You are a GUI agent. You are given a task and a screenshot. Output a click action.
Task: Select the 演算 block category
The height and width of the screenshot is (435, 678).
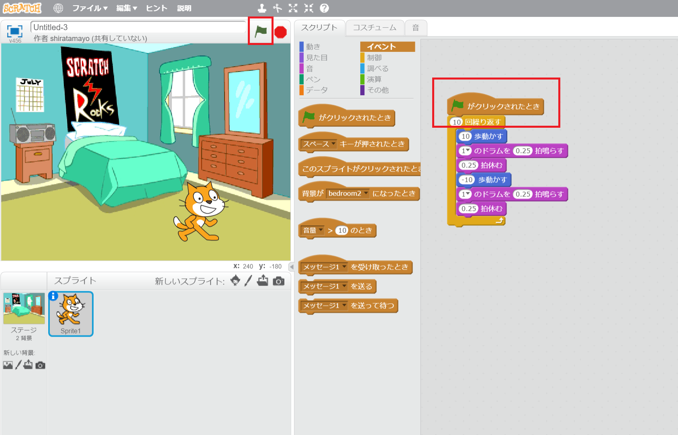coord(374,79)
